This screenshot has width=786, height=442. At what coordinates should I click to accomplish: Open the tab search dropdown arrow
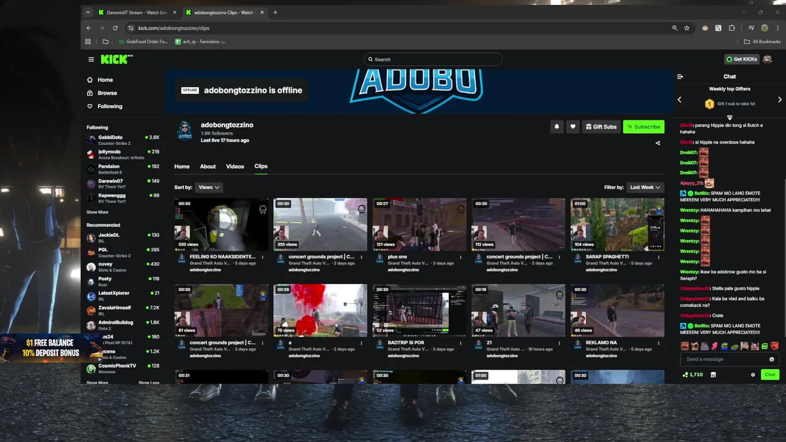pyautogui.click(x=88, y=12)
